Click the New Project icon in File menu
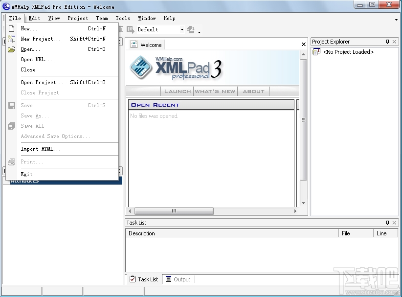Screen dimensions: 402x297 coord(12,39)
